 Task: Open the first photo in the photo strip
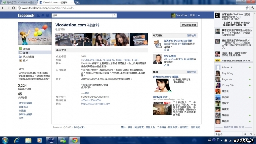pyautogui.click(x=64, y=40)
